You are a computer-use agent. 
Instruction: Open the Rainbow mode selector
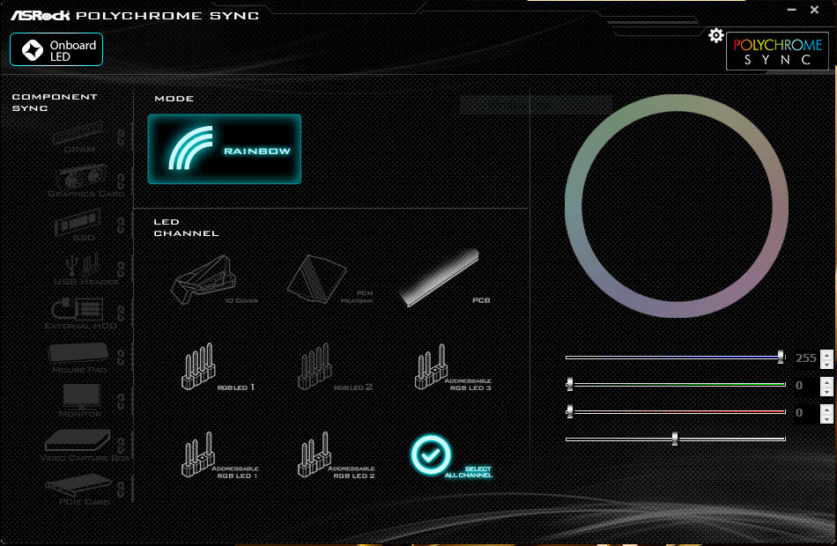(224, 149)
